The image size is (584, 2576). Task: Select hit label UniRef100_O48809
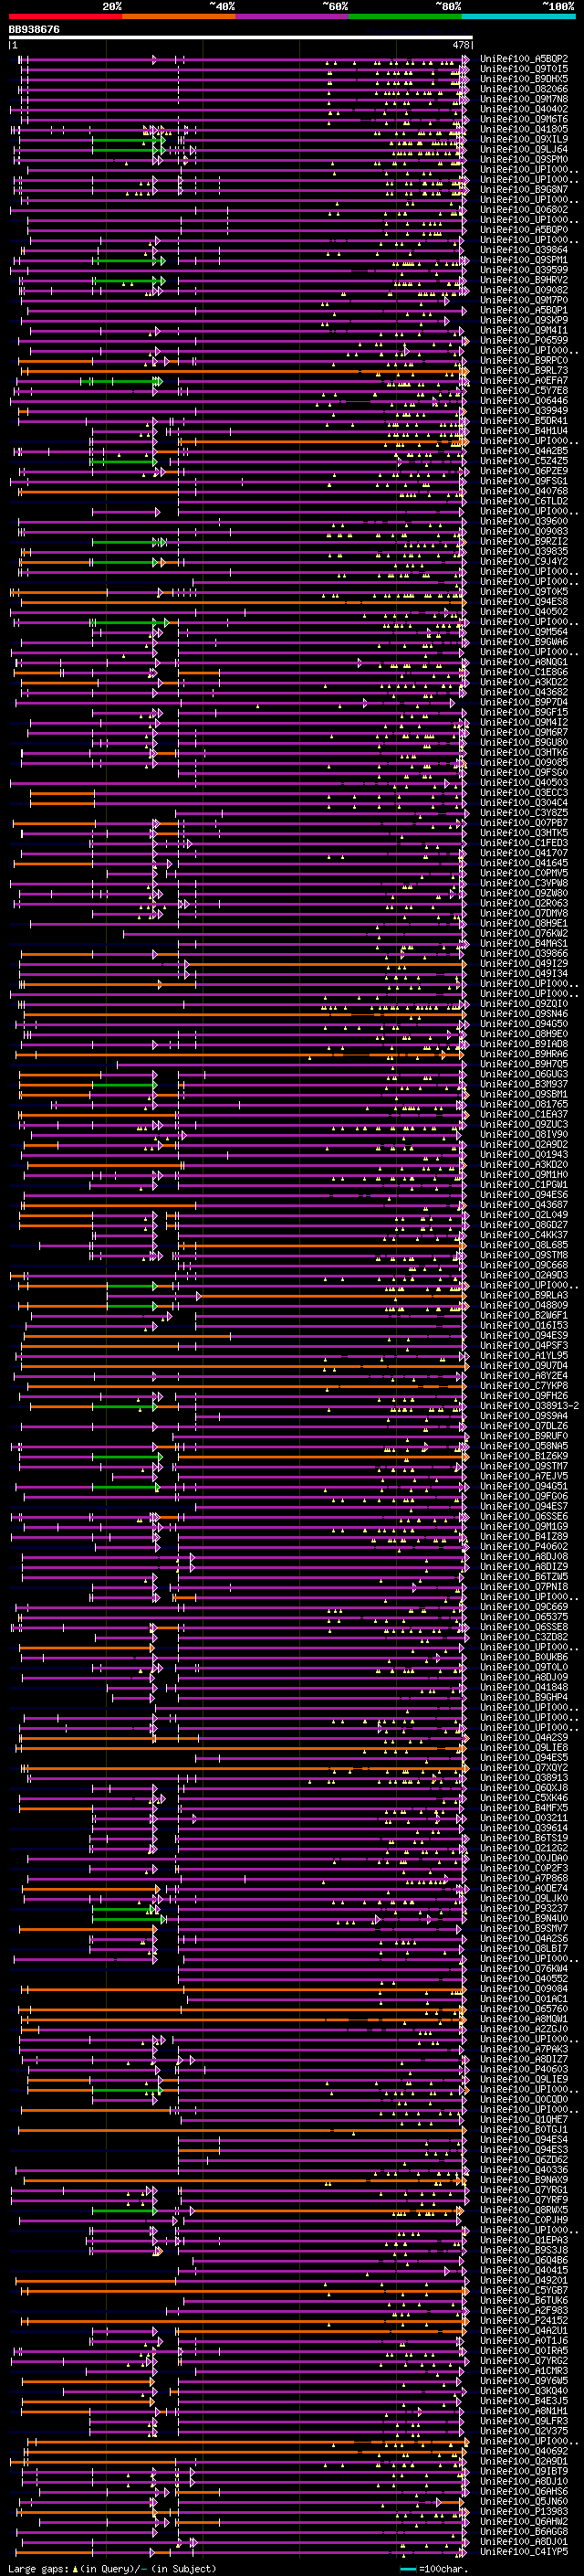click(524, 1305)
